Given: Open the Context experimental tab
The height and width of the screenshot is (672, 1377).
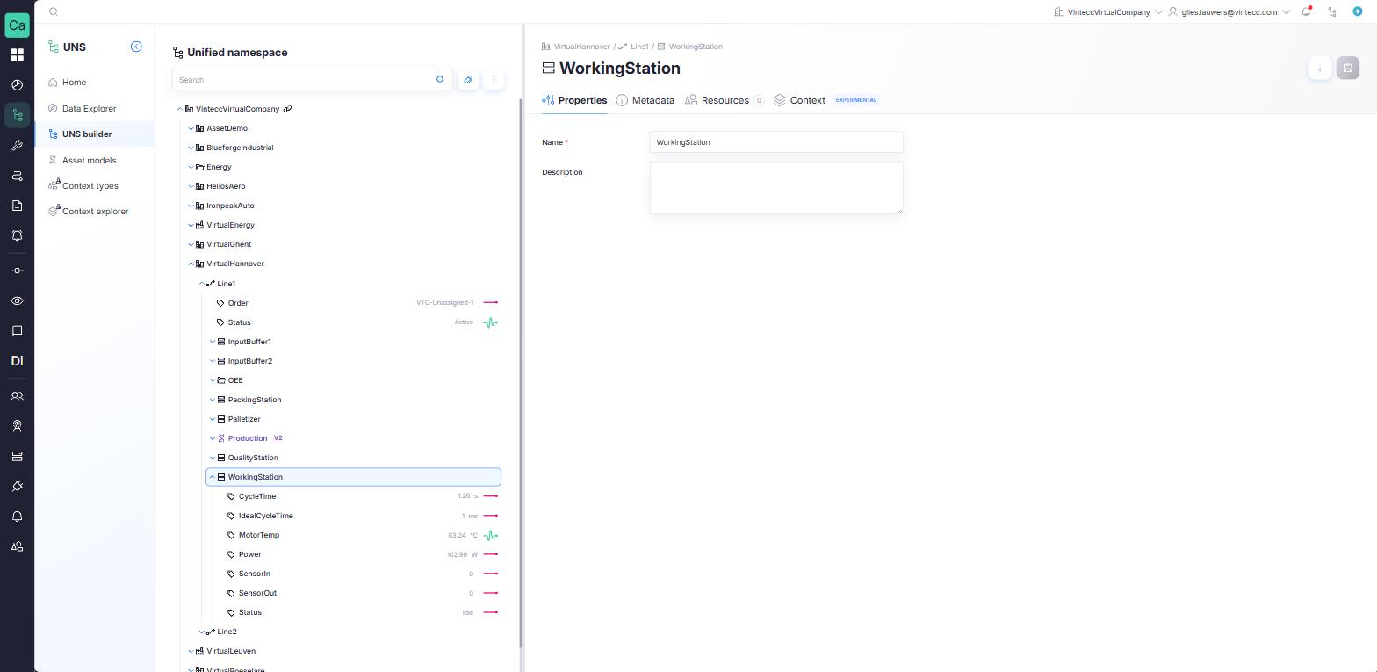Looking at the screenshot, I should pyautogui.click(x=825, y=100).
